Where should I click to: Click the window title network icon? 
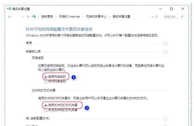point(9,9)
